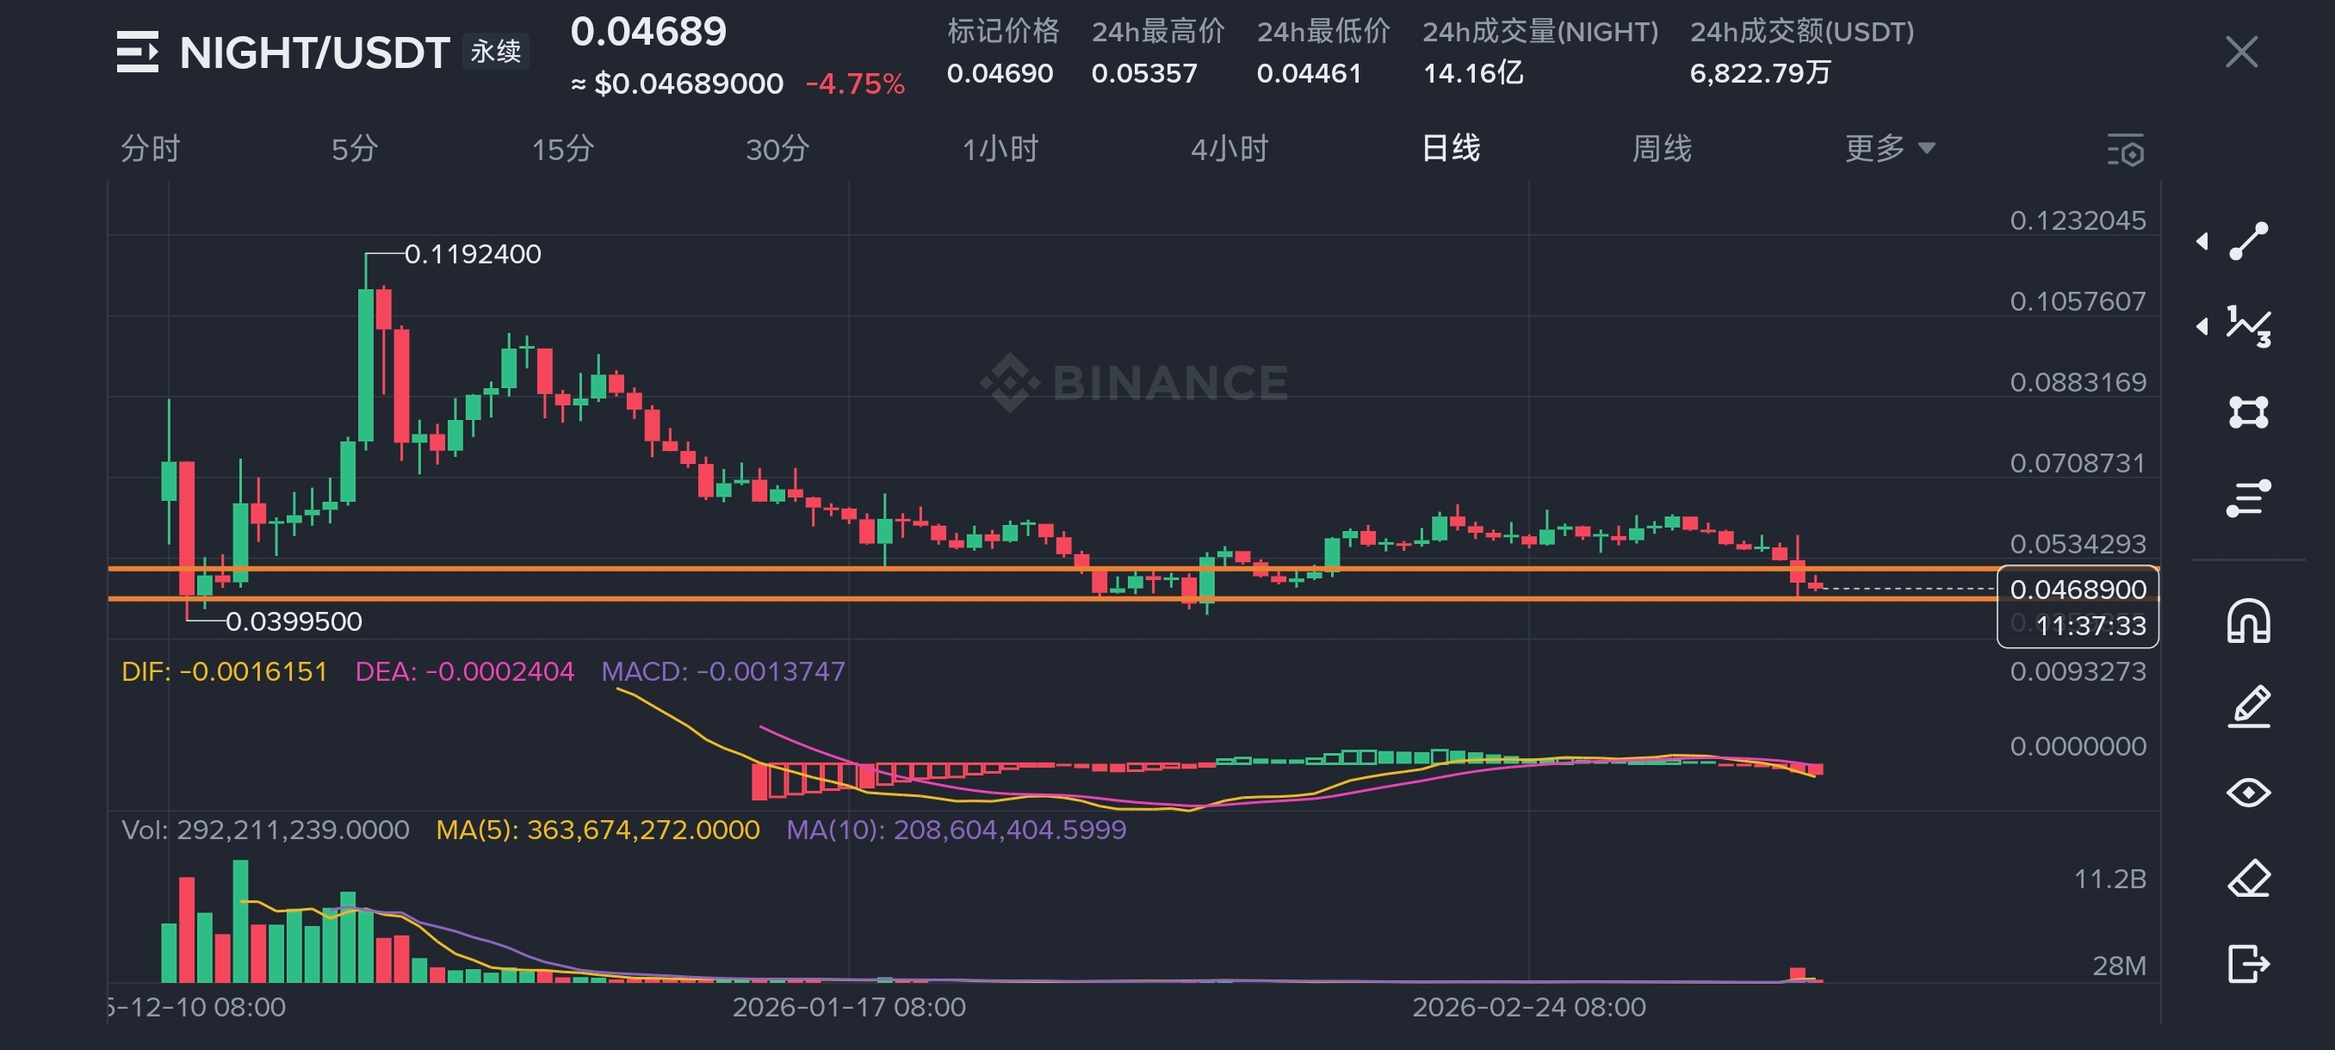Close the fullscreen chart view
The image size is (2335, 1050).
(2242, 52)
